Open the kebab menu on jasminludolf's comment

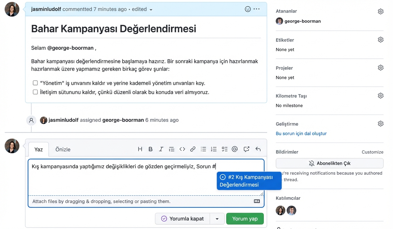point(256,9)
